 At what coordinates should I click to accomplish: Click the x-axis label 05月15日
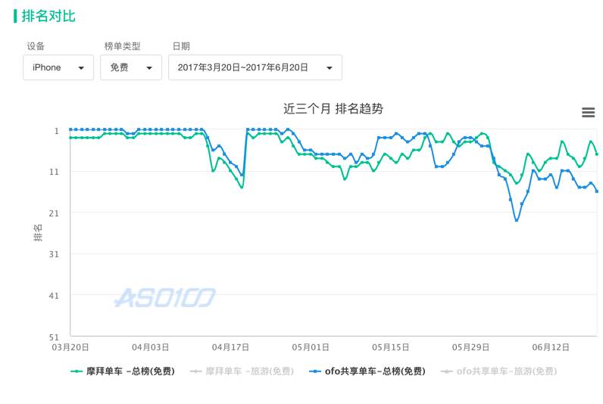390,347
